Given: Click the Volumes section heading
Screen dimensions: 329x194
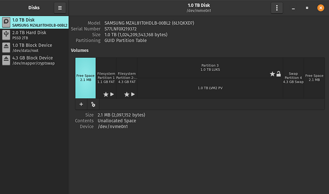Looking at the screenshot, I should click(80, 50).
